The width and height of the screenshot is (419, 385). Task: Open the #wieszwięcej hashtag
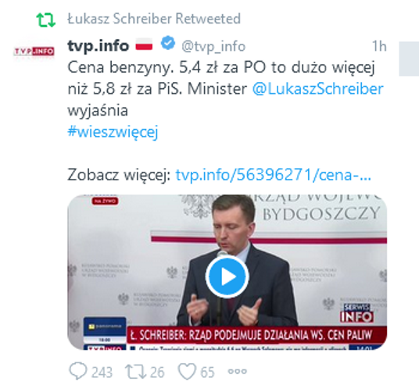[x=113, y=132]
